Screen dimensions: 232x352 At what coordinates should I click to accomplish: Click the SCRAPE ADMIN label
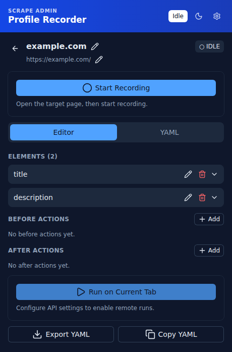[x=33, y=11]
